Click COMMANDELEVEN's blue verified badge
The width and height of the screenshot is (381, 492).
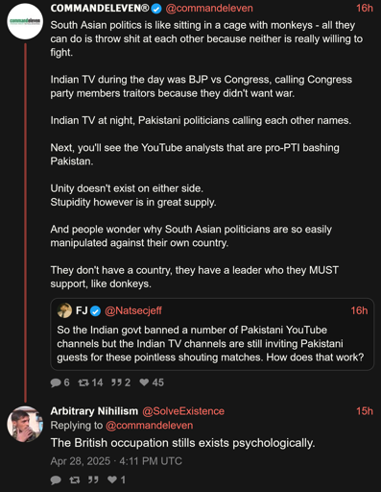[x=156, y=9]
